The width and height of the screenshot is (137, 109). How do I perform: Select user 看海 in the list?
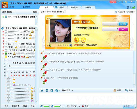[x=11, y=47]
